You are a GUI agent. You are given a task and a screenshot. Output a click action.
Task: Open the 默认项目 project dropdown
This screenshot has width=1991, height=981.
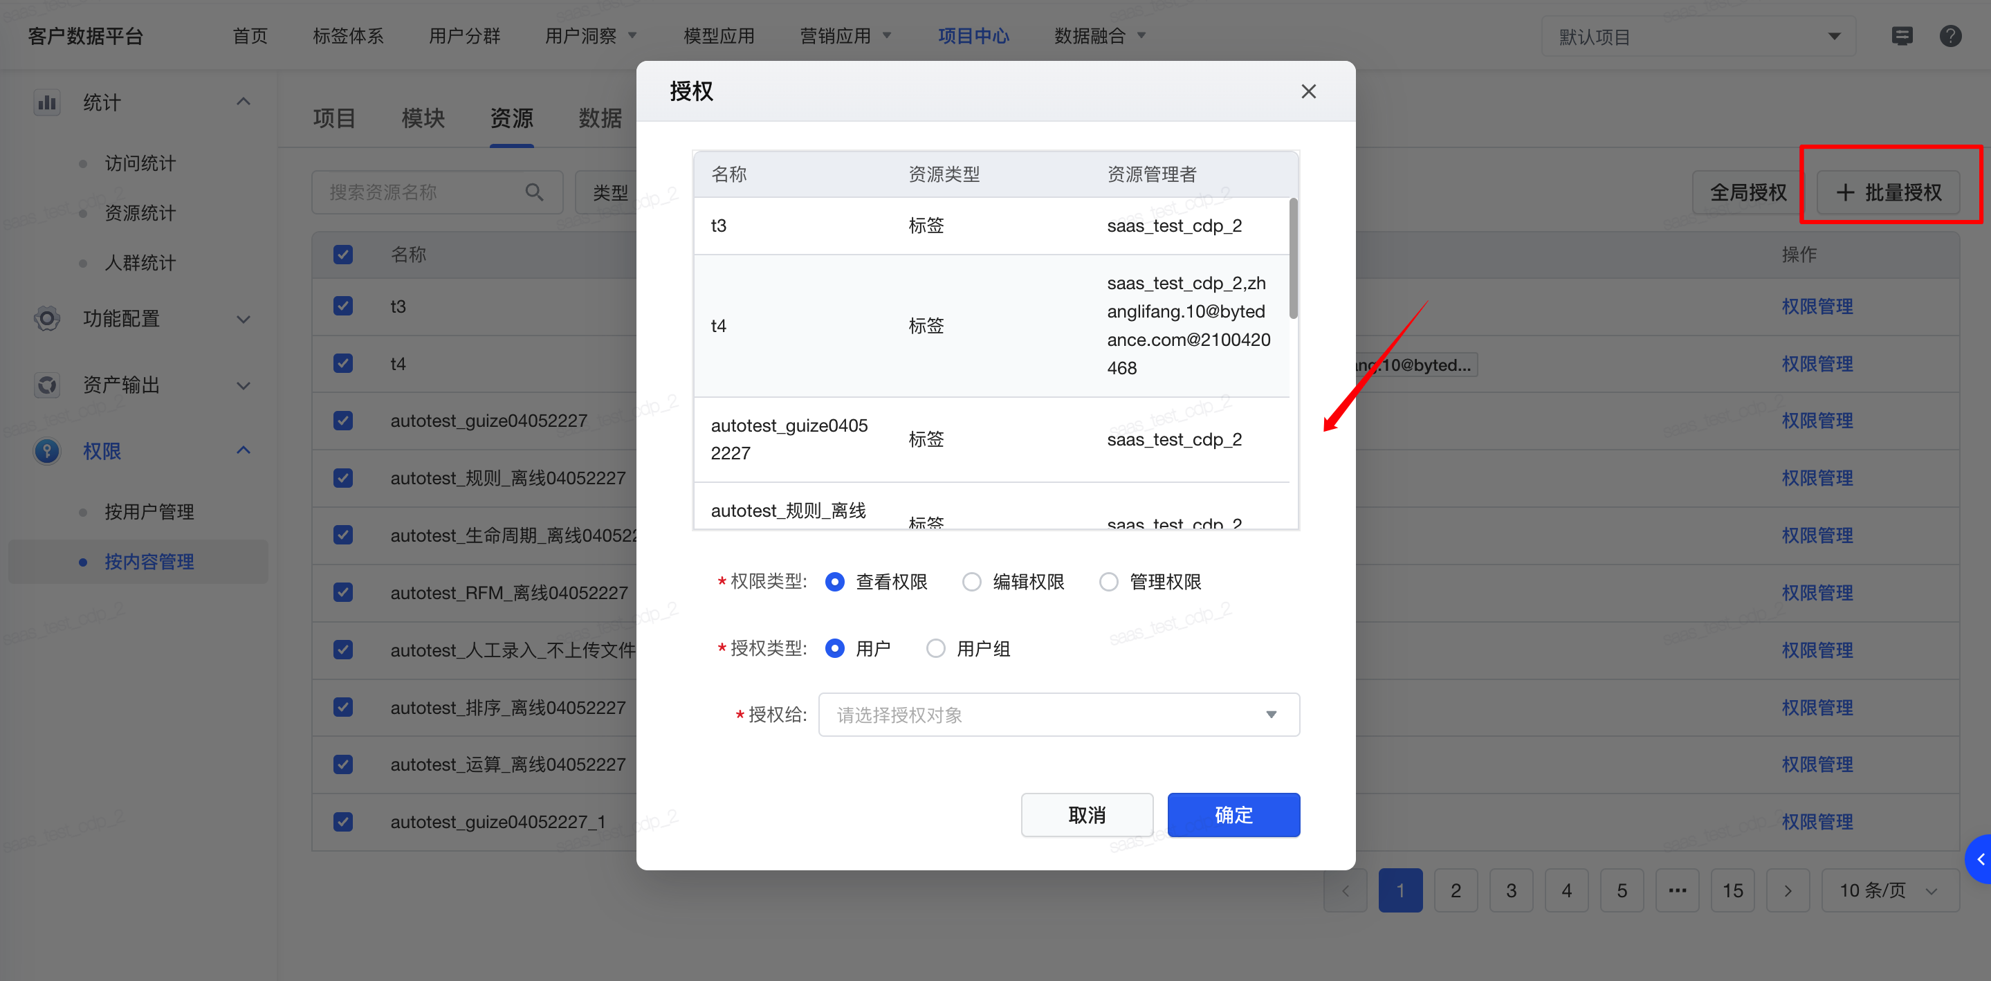pos(1698,37)
